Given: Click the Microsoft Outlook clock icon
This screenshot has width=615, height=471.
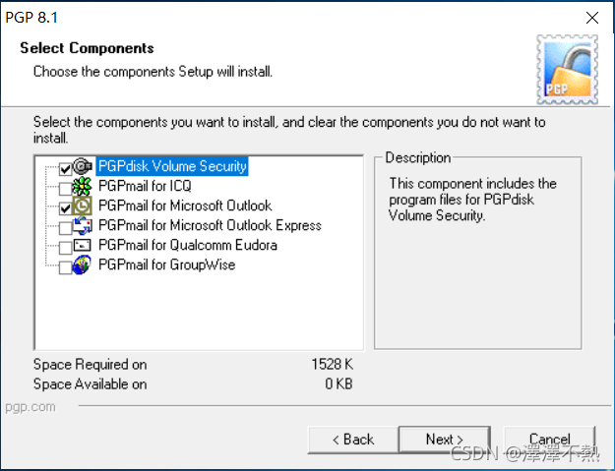Looking at the screenshot, I should [x=83, y=206].
